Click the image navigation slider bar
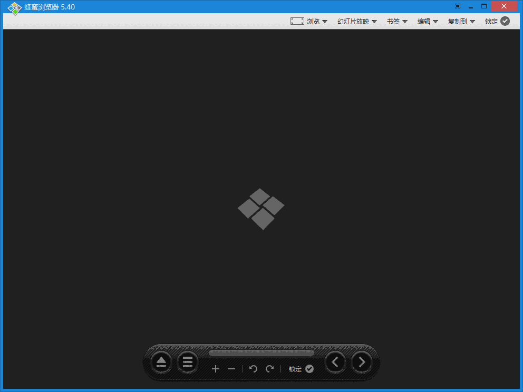 point(261,352)
